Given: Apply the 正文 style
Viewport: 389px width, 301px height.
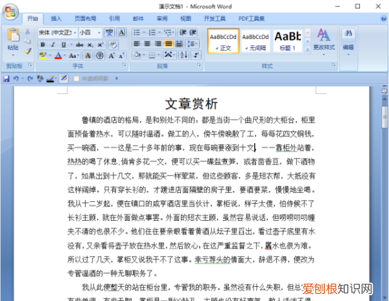Looking at the screenshot, I should (x=223, y=41).
